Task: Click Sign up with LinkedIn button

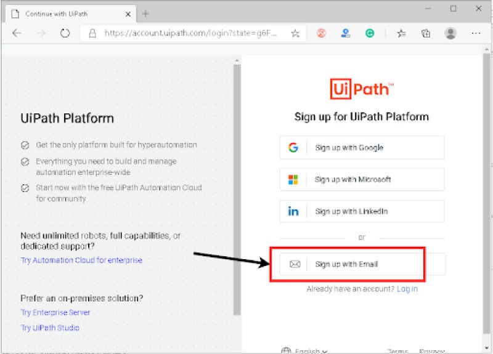Action: click(x=362, y=211)
